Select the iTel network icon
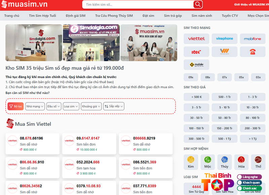 point(196,51)
